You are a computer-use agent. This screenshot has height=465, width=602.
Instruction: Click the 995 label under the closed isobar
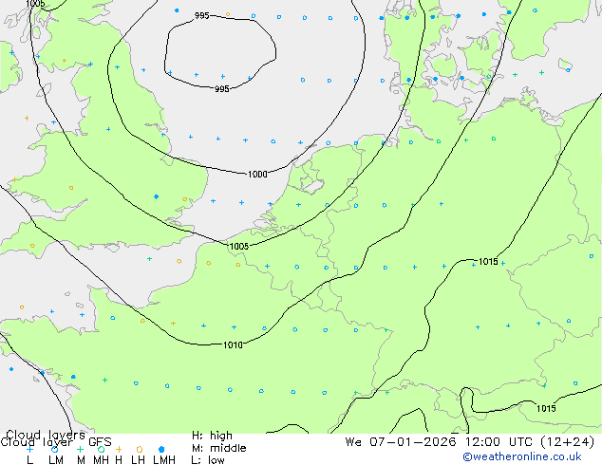click(x=222, y=89)
